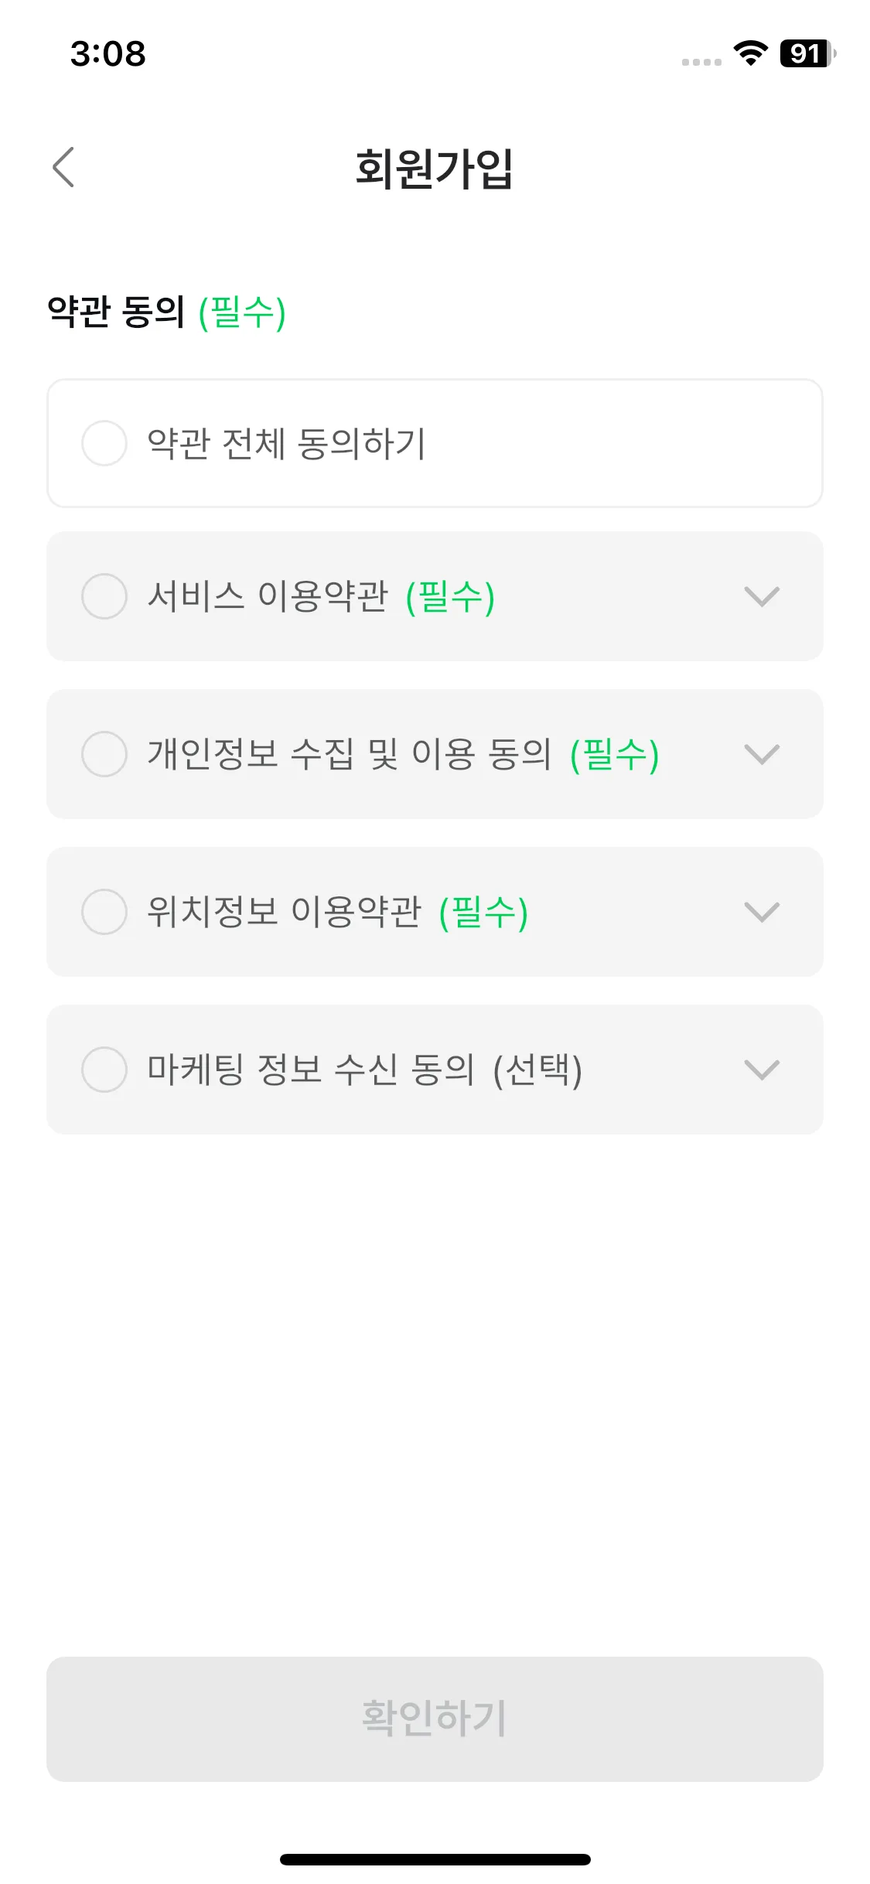Check the 서비스 이용약관 agreement circle
The height and width of the screenshot is (1884, 870).
pos(104,596)
